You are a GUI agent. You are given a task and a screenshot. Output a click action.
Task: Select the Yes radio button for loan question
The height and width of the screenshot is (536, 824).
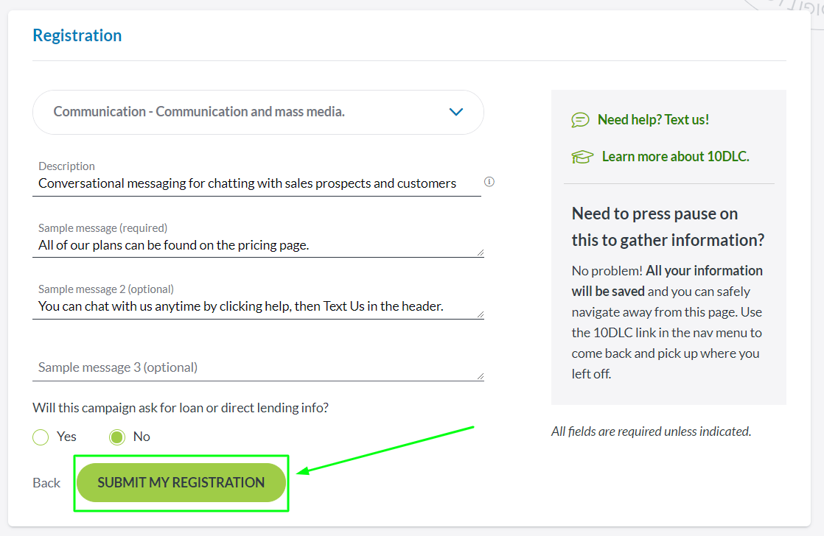click(x=41, y=437)
